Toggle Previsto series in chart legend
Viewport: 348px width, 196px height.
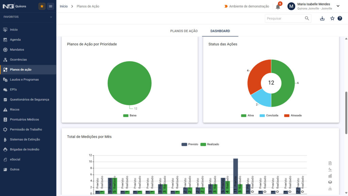[190, 144]
